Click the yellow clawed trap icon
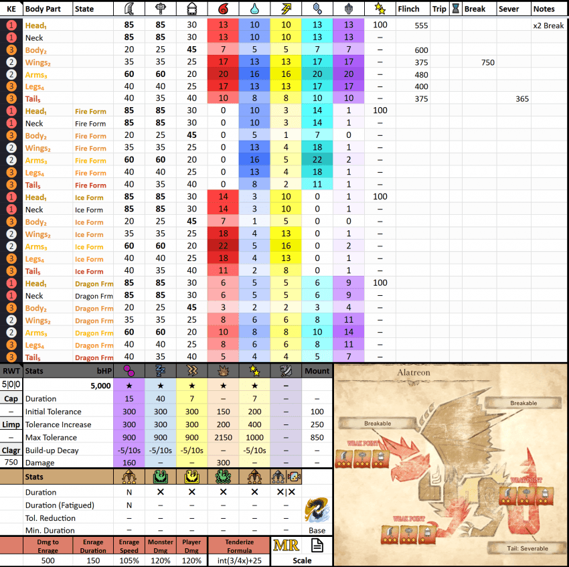The image size is (569, 567). [x=191, y=477]
